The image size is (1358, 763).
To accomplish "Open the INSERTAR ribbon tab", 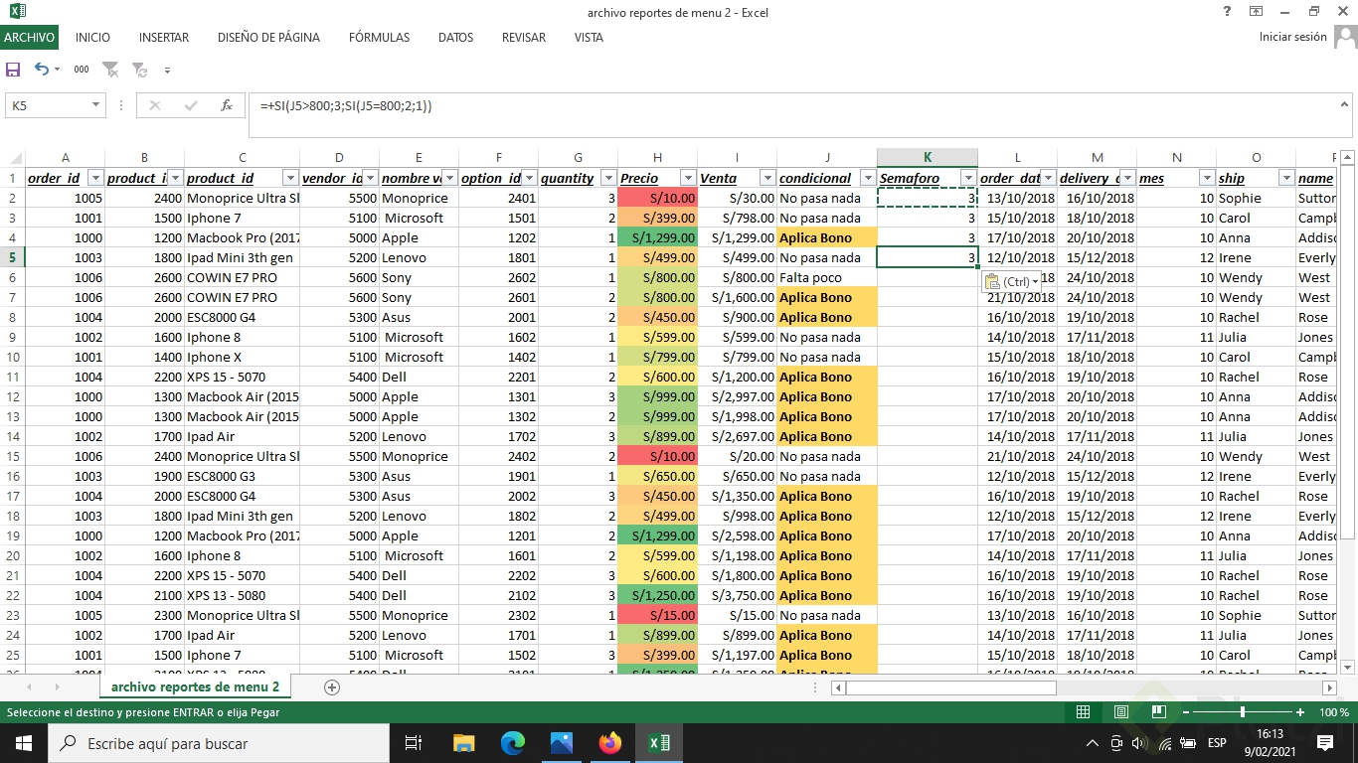I will 164,38.
